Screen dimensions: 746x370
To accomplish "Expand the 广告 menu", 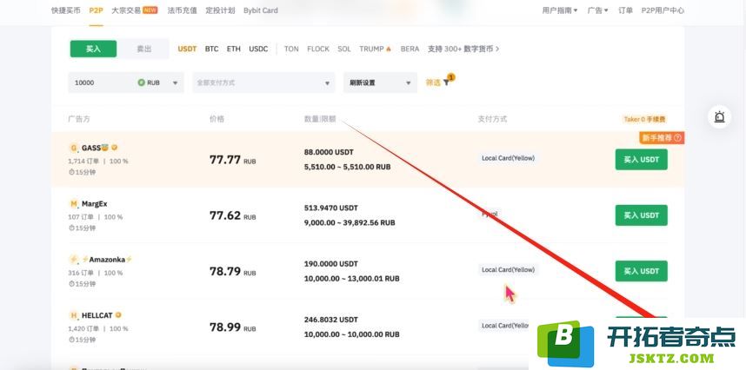I will click(x=597, y=10).
